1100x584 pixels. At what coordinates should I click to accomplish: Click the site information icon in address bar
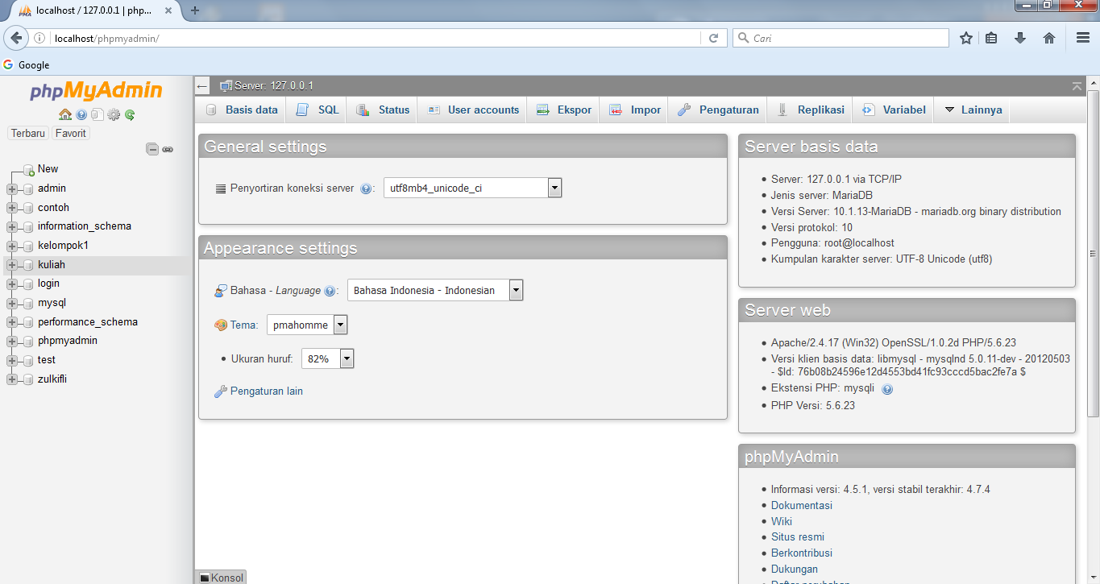click(39, 38)
